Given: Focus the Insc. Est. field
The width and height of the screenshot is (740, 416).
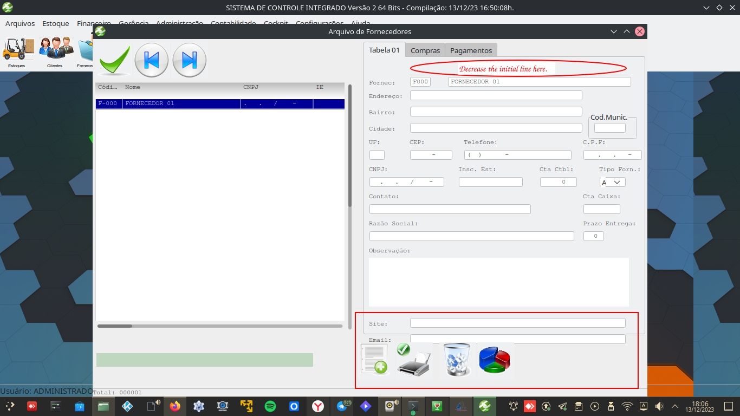Looking at the screenshot, I should (x=491, y=182).
